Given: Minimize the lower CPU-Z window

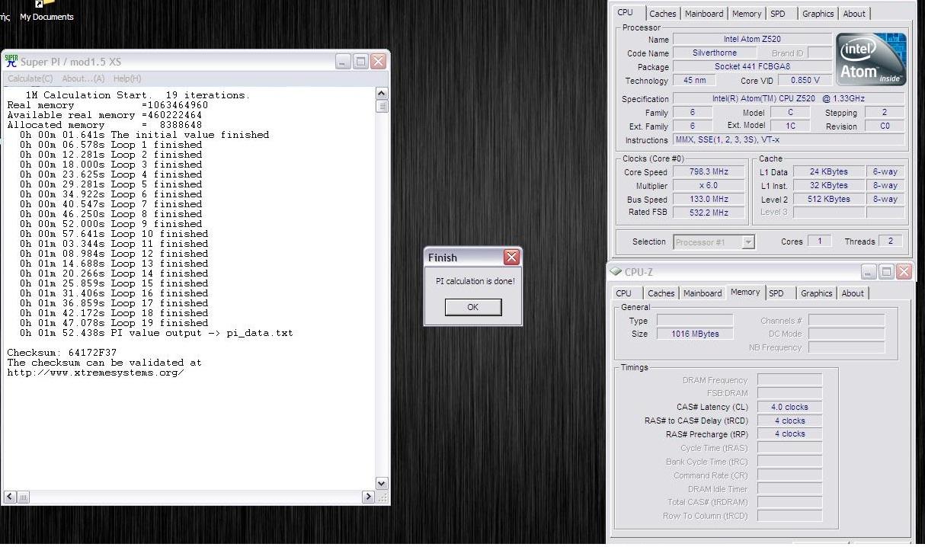Looking at the screenshot, I should click(x=869, y=272).
